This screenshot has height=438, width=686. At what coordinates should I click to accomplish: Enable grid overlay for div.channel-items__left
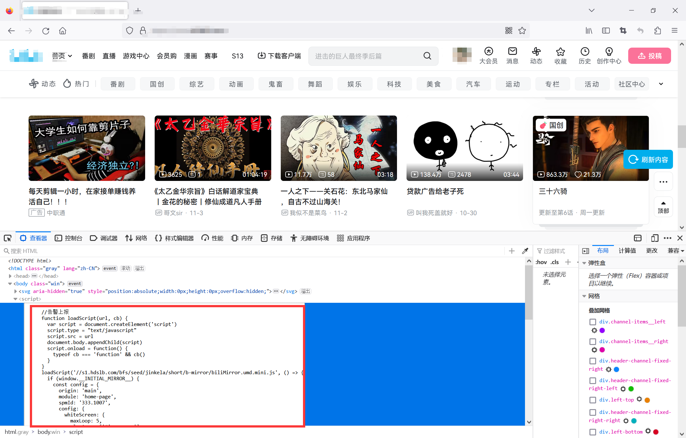pyautogui.click(x=592, y=322)
